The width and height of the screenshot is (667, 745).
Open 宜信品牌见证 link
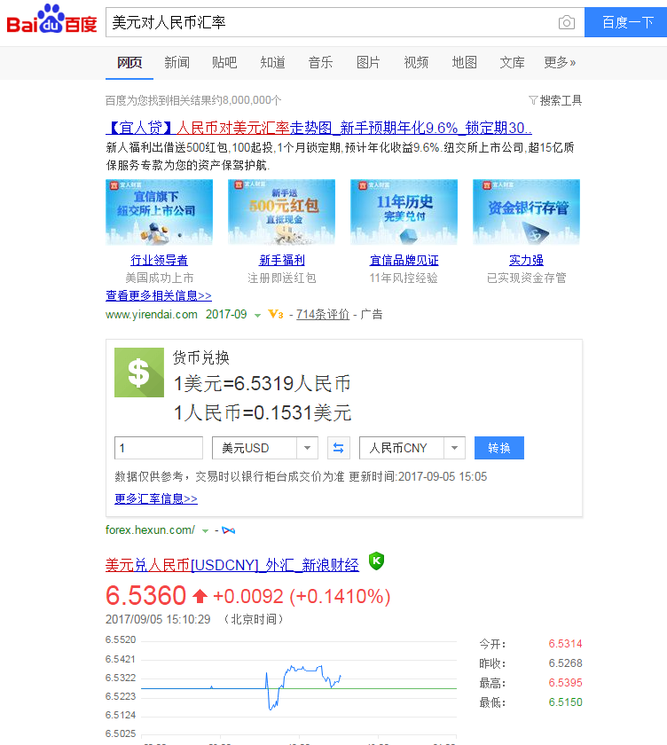tap(404, 261)
